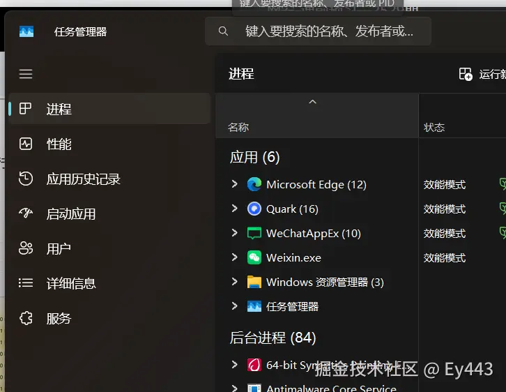The image size is (506, 392).
Task: Click the 64-bit Symantec process icon
Action: click(x=254, y=365)
